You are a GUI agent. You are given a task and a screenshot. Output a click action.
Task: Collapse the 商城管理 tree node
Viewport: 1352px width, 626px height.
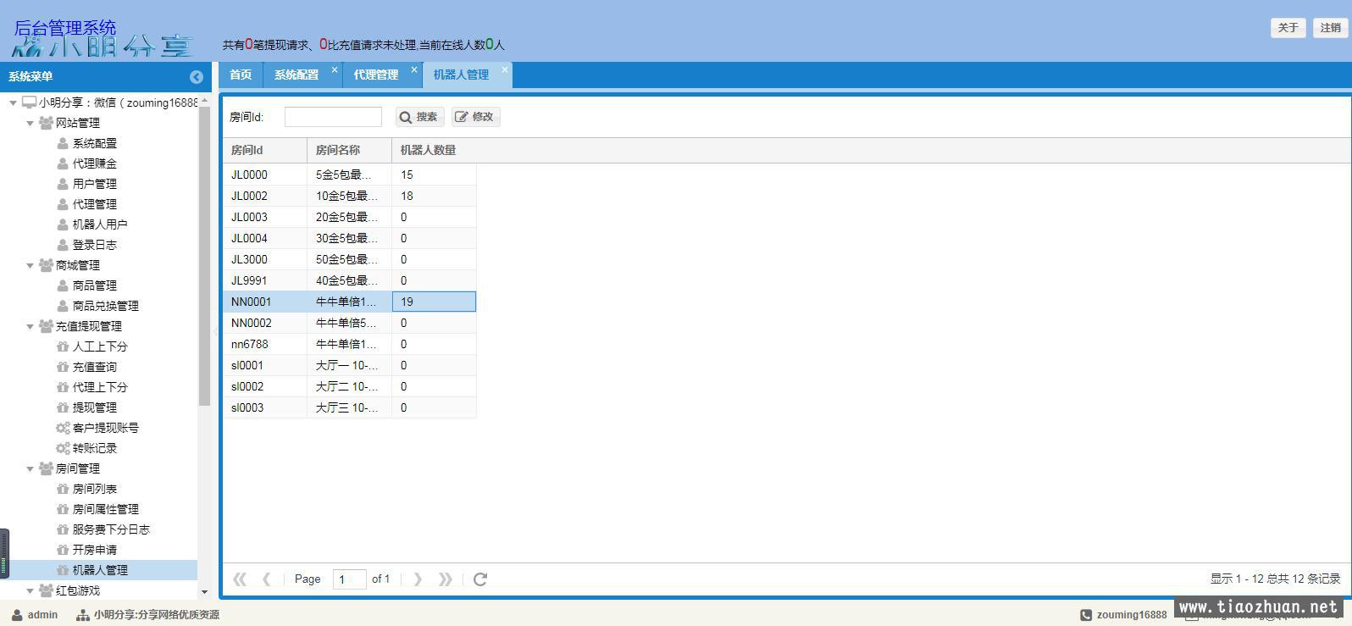pos(30,265)
